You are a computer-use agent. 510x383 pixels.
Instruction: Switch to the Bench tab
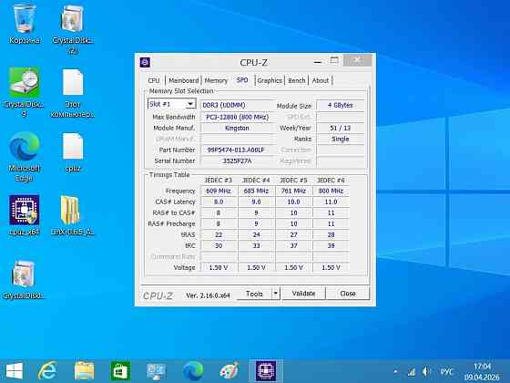[x=297, y=80]
